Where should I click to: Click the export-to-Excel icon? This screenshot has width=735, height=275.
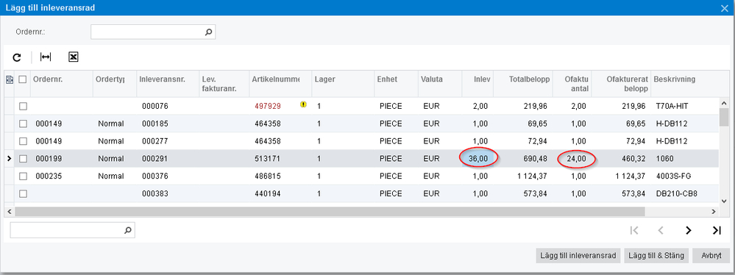(73, 57)
